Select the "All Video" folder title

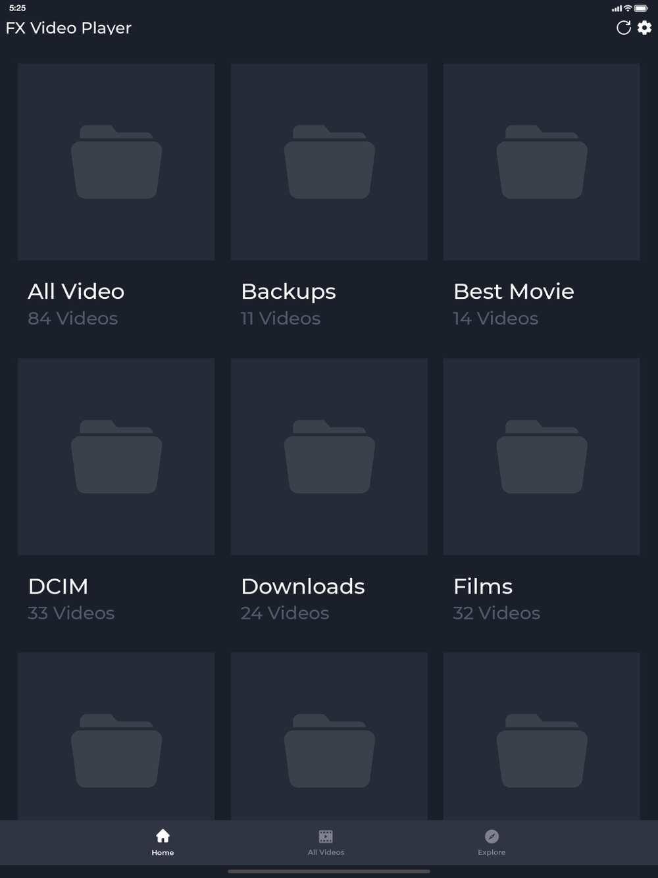(76, 291)
